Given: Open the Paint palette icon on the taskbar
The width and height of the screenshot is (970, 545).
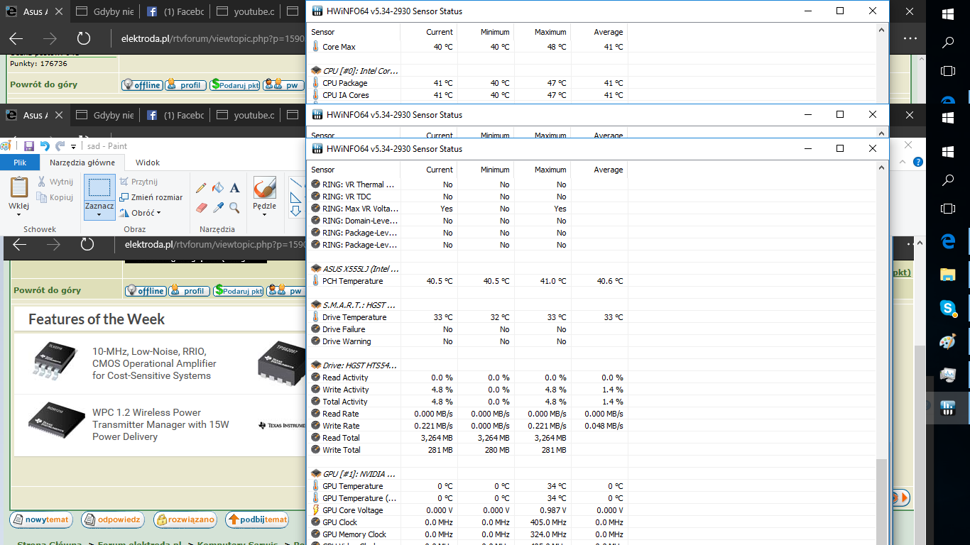Looking at the screenshot, I should tap(948, 341).
